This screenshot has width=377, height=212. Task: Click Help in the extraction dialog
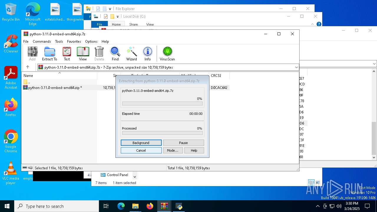[x=194, y=150]
